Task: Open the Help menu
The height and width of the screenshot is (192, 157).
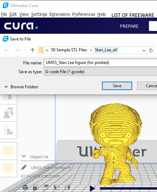Action: click(x=102, y=14)
